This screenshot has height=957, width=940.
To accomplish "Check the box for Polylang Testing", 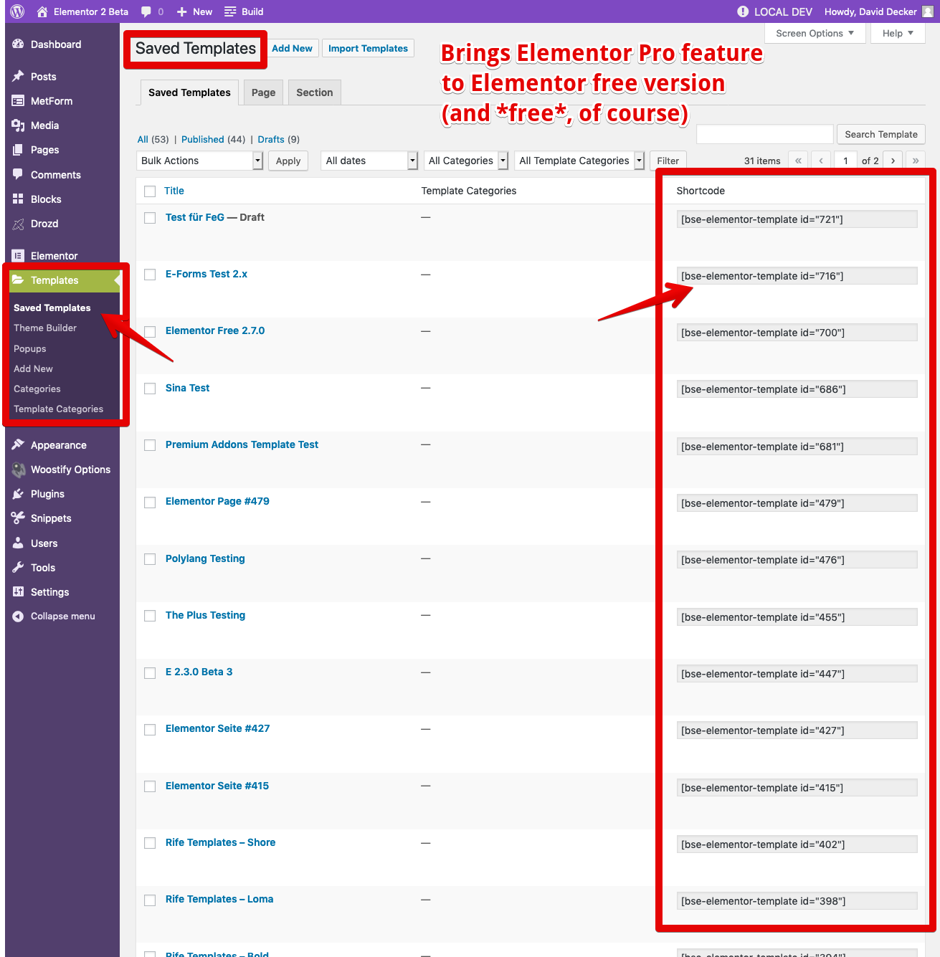I will pyautogui.click(x=150, y=559).
